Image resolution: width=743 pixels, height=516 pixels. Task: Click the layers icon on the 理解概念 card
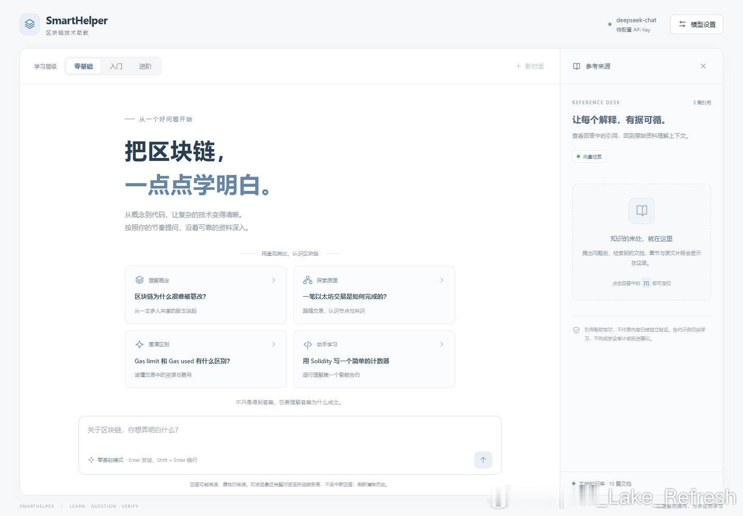(139, 280)
